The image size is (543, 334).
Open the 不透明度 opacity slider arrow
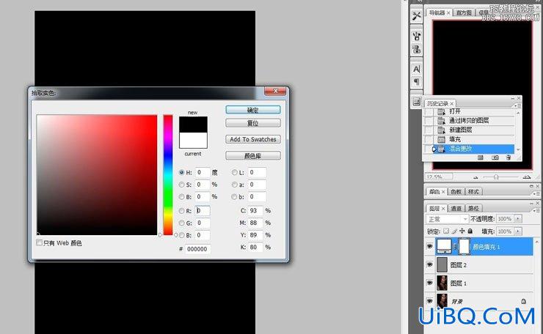click(x=518, y=219)
